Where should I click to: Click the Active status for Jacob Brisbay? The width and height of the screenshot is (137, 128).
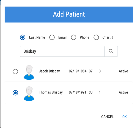click(123, 71)
